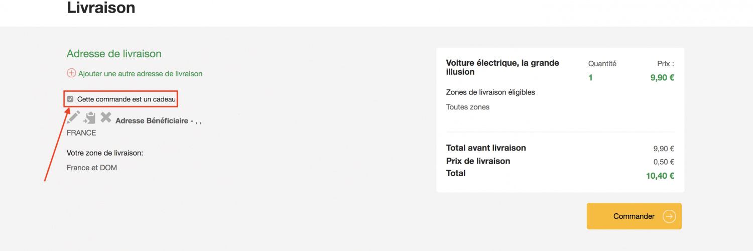Click the arrow circle icon on Commander

[669, 216]
